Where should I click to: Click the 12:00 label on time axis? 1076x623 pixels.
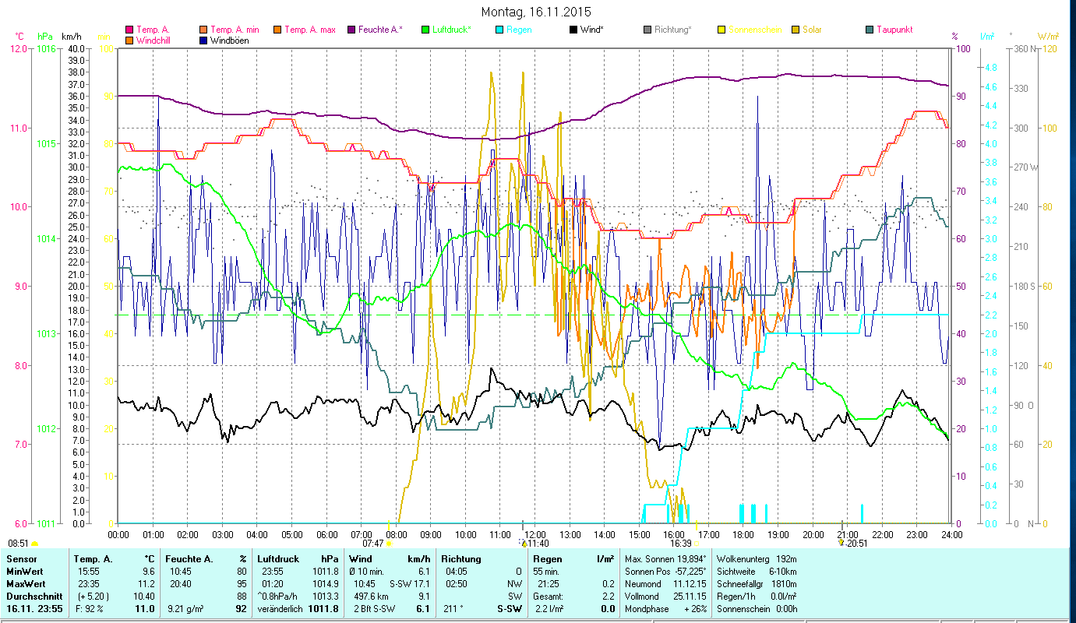[534, 534]
